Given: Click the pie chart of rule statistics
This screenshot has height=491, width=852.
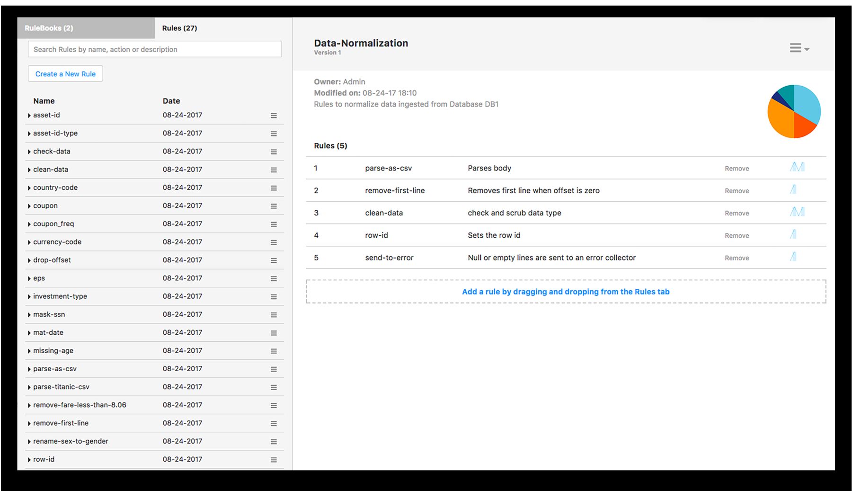Looking at the screenshot, I should 794,111.
